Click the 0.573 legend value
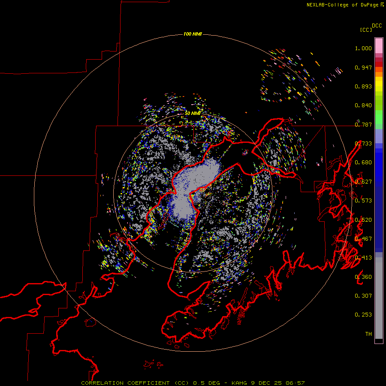The height and width of the screenshot is (386, 386). point(363,201)
